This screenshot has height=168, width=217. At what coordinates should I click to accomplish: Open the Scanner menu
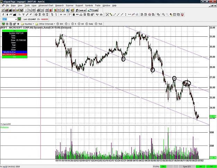pos(69,6)
